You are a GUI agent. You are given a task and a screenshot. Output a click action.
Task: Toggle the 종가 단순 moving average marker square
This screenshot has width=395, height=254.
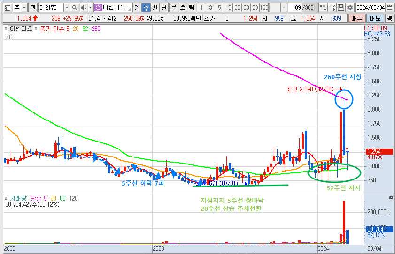pos(36,29)
